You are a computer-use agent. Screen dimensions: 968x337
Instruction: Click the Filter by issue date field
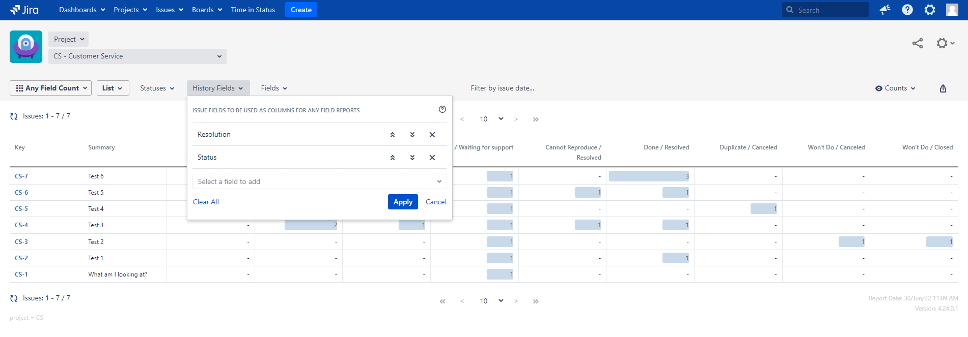[502, 88]
